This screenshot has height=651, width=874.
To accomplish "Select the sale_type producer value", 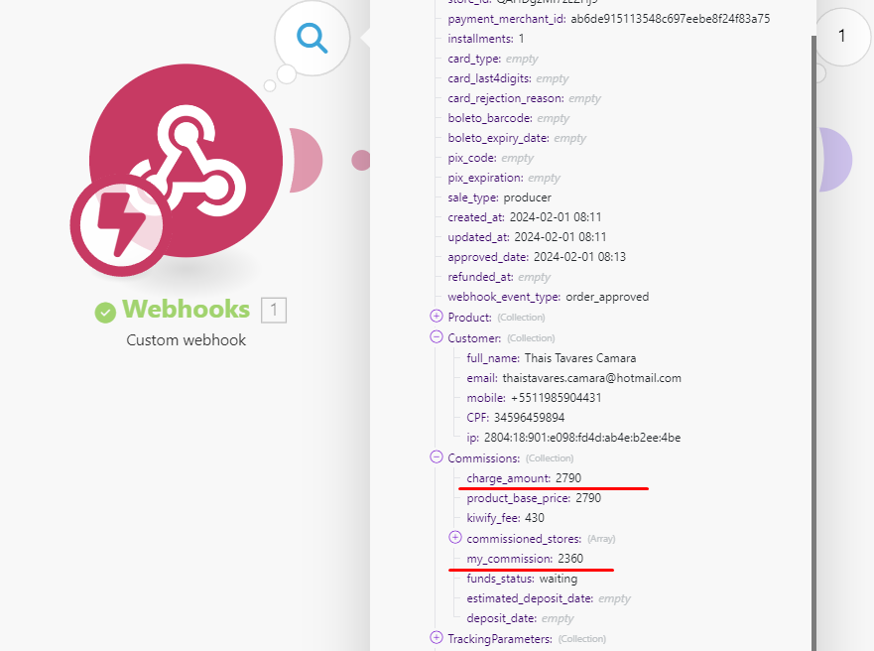I will pos(528,197).
